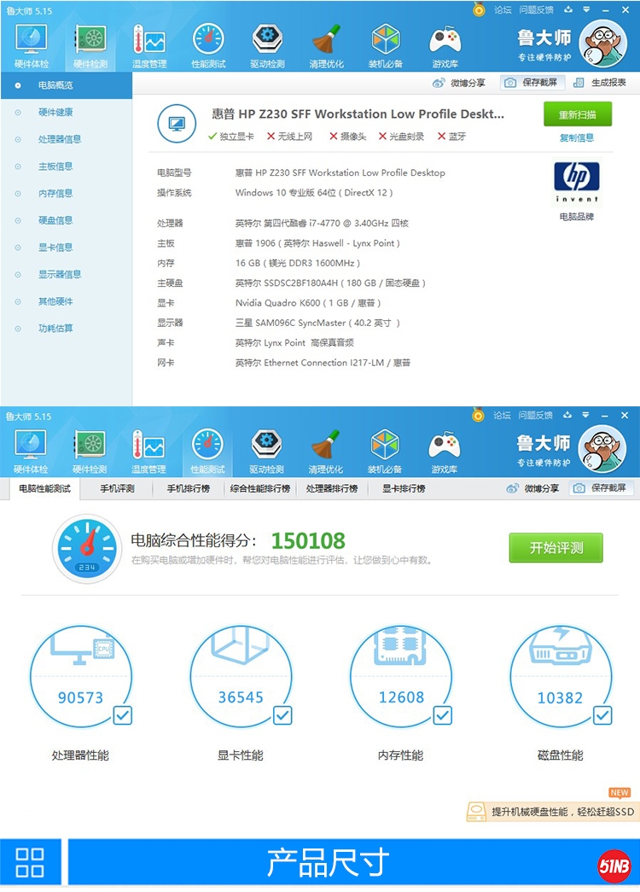Open 问题反馈 in the upper window's title bar
The width and height of the screenshot is (640, 892).
(x=536, y=9)
